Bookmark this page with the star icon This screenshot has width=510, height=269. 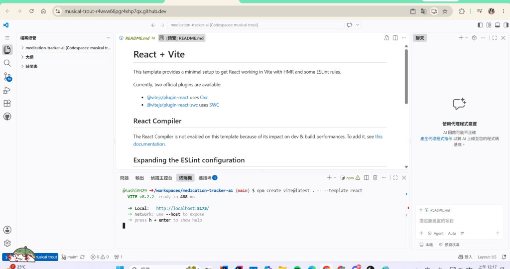(x=445, y=11)
